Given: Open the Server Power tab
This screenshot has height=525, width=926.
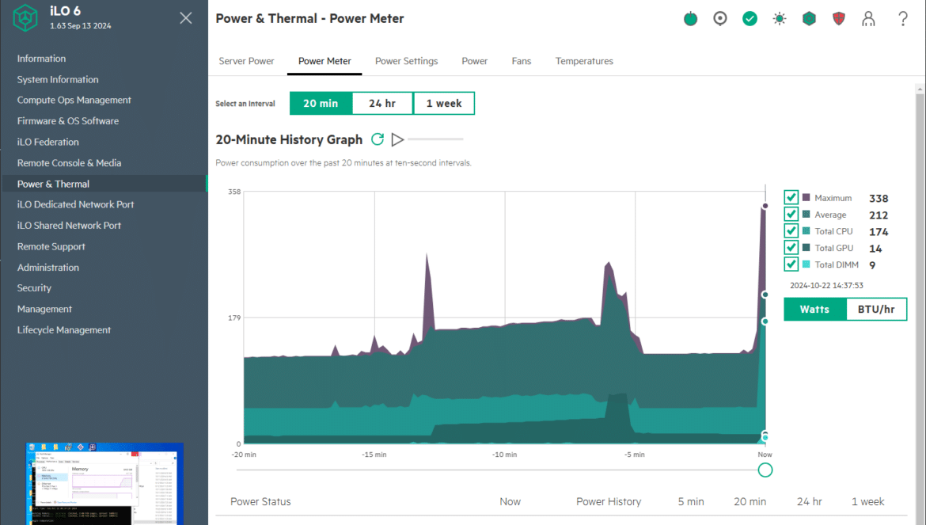Looking at the screenshot, I should [x=246, y=61].
